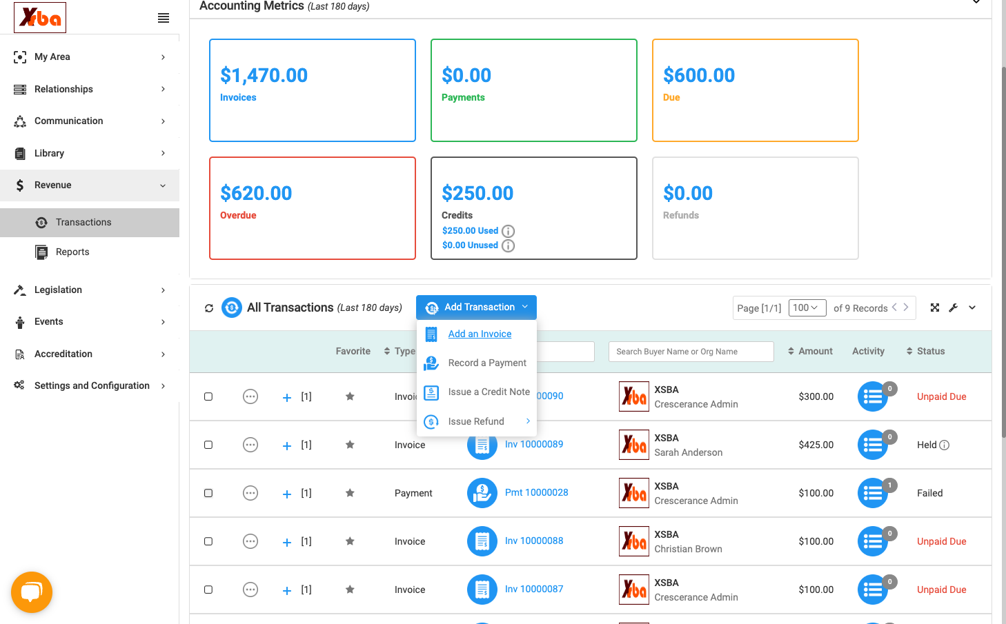
Task: Click the invoice icon beside Inv 10000088
Action: [x=482, y=541]
